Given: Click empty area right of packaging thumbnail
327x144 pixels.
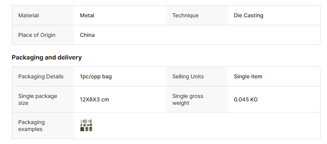Looking at the screenshot, I should coord(207,126).
